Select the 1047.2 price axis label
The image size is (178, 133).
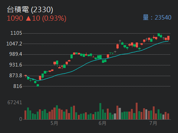click(14, 44)
